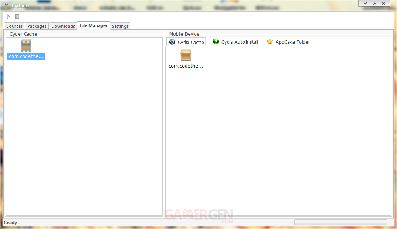The width and height of the screenshot is (397, 229).
Task: Maximize the Cyder II window
Action: pyautogui.click(x=375, y=4)
